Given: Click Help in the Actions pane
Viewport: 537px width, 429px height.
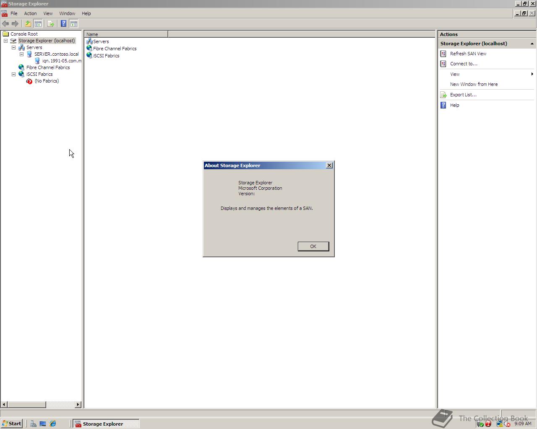Looking at the screenshot, I should 454,105.
